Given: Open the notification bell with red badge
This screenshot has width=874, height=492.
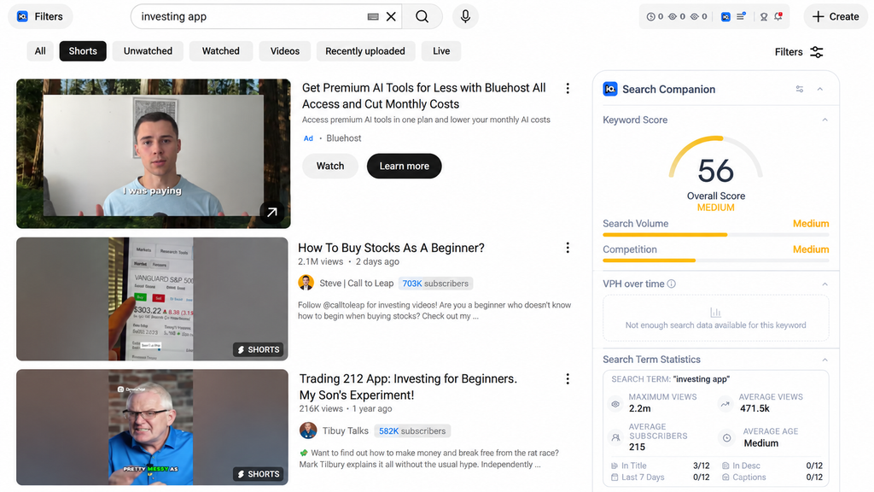Looking at the screenshot, I should 778,16.
